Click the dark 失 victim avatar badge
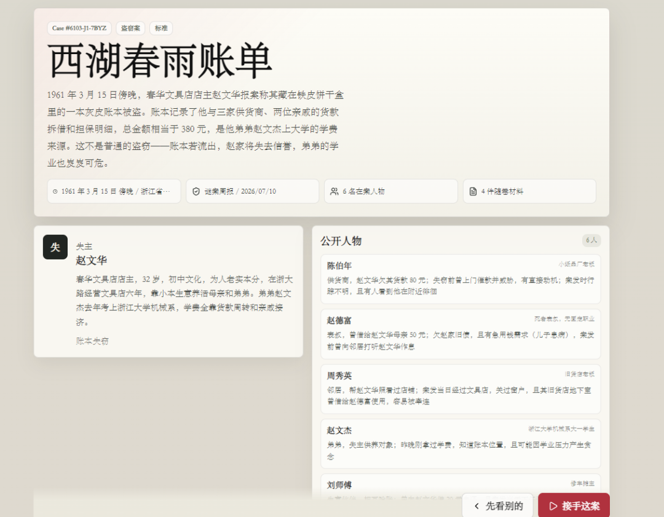This screenshot has height=517, width=664. (x=55, y=247)
